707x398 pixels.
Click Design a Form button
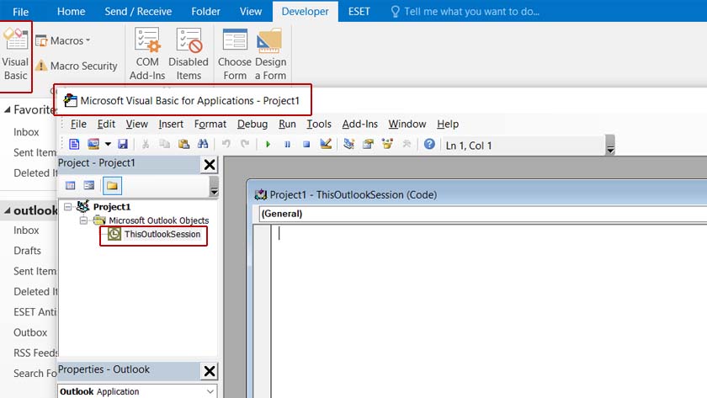pos(270,54)
